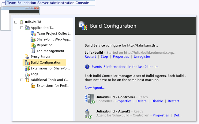Viewport: 199px width, 124px height.
Task: Click the Build Configuration header title
Action: 113,26
